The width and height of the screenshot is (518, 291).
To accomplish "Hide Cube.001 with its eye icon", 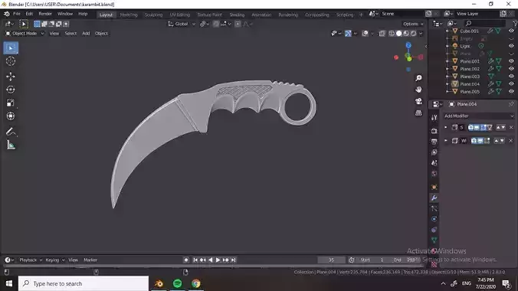I will [511, 31].
